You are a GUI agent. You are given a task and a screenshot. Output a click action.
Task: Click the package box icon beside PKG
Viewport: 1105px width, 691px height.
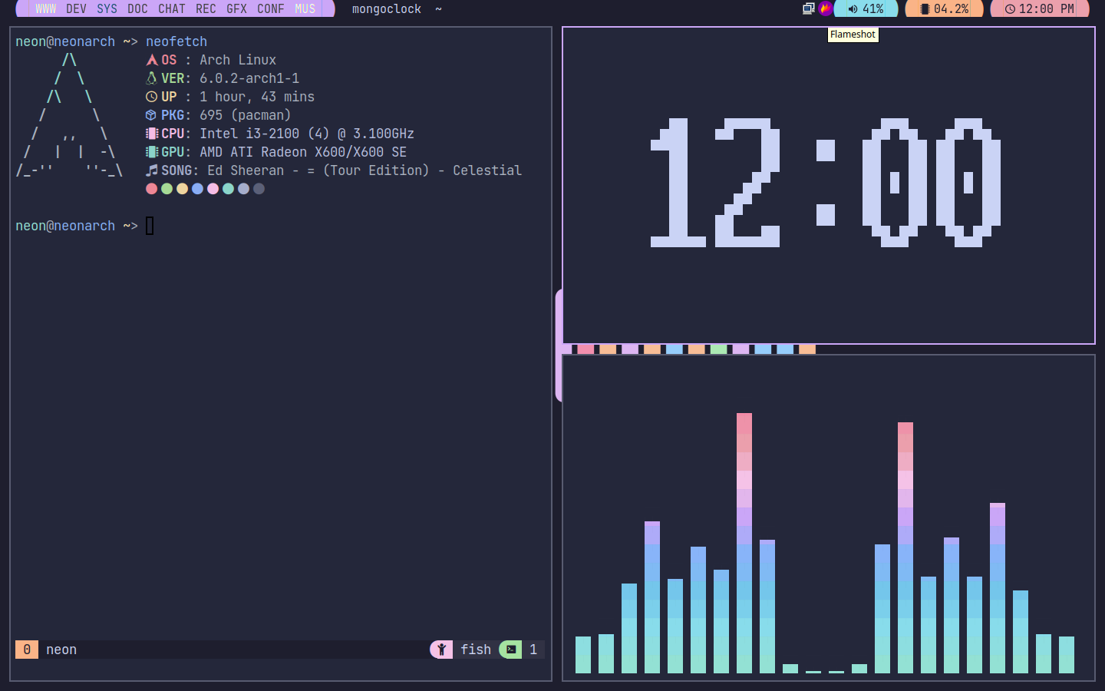pos(151,114)
